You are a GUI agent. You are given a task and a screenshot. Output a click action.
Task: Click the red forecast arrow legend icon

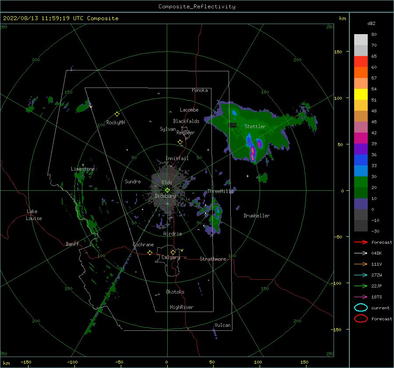click(x=361, y=242)
